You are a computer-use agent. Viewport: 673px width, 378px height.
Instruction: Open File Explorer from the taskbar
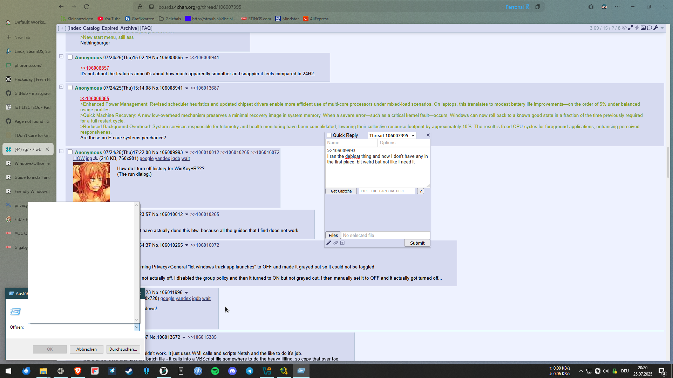pyautogui.click(x=43, y=371)
